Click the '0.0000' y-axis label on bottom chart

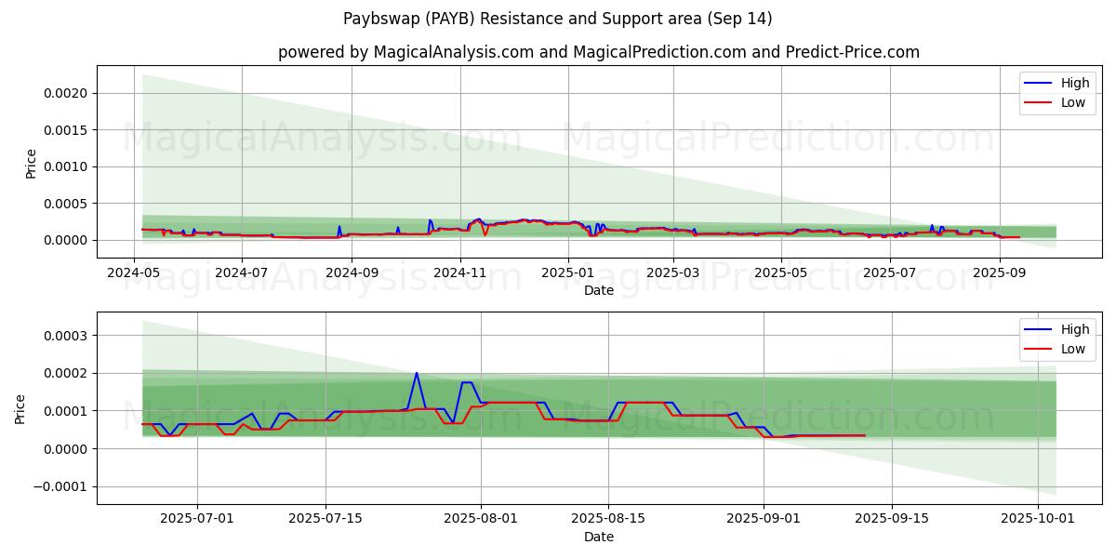[x=67, y=449]
